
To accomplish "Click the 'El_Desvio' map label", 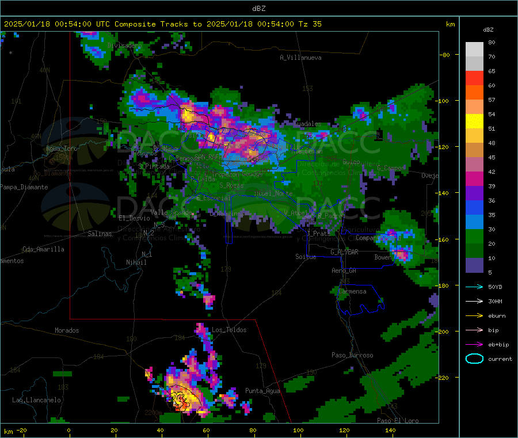I will tap(134, 218).
